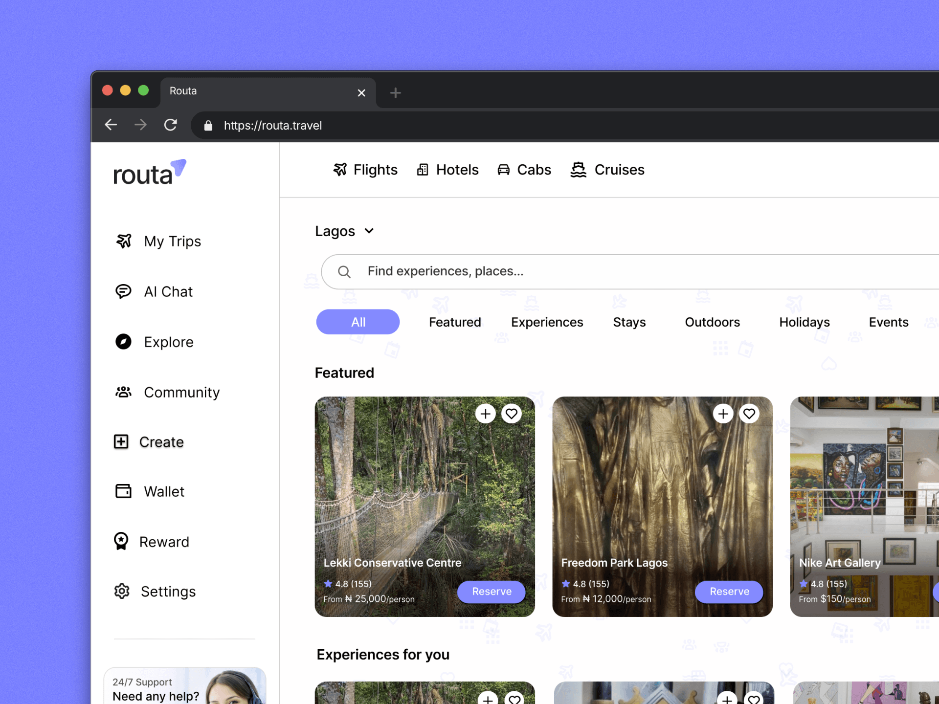Screen dimensions: 939x704
Task: Favorite Lekki Conservative Centre with heart
Action: tap(512, 414)
